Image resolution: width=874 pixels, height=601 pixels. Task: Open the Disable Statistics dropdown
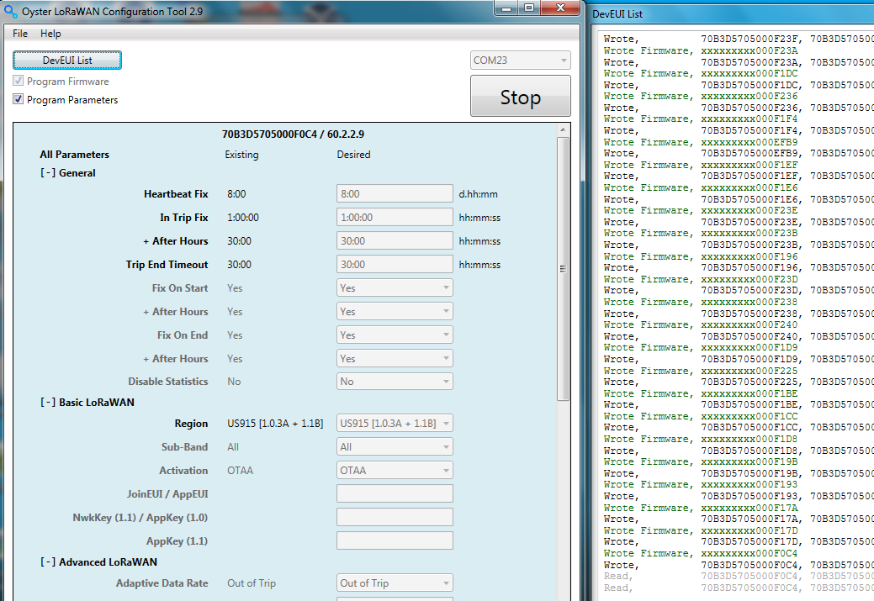(395, 382)
